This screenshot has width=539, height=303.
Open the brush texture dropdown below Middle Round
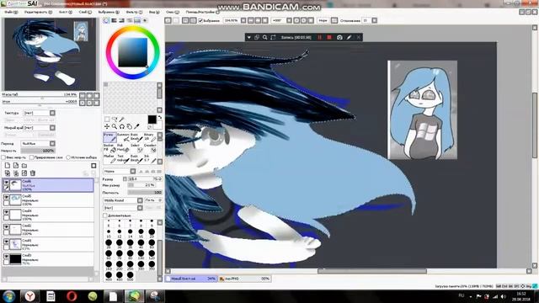tap(123, 208)
